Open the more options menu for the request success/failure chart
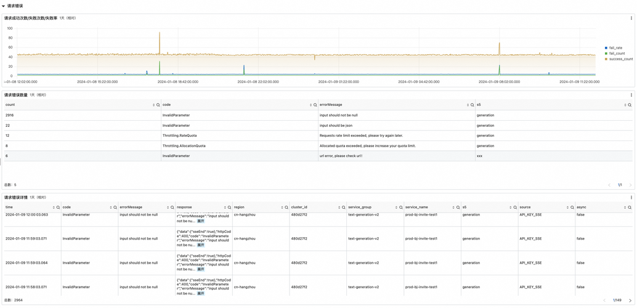The width and height of the screenshot is (637, 308). point(631,18)
